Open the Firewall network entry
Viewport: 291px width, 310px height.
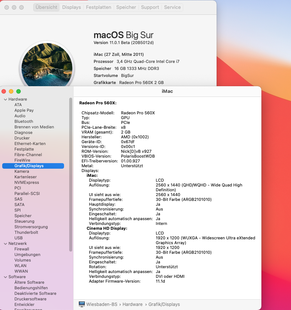[x=21, y=249]
